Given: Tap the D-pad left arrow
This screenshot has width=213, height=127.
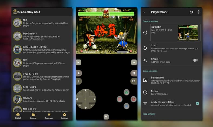Looking at the screenshot, I should click(77, 99).
